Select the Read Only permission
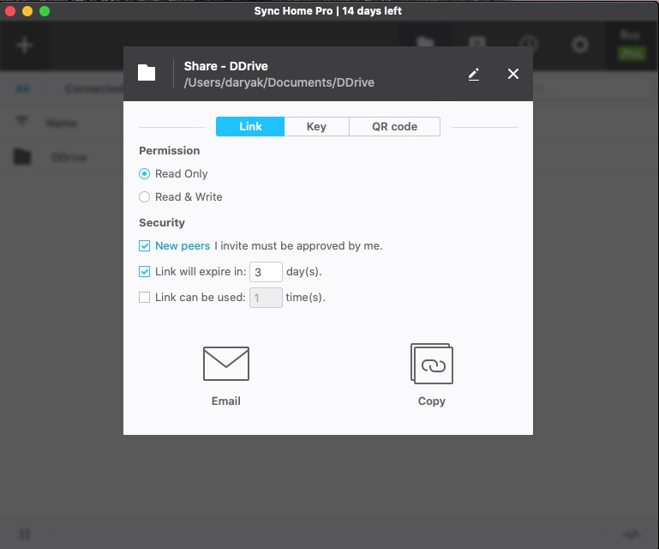The image size is (659, 549). coord(144,174)
